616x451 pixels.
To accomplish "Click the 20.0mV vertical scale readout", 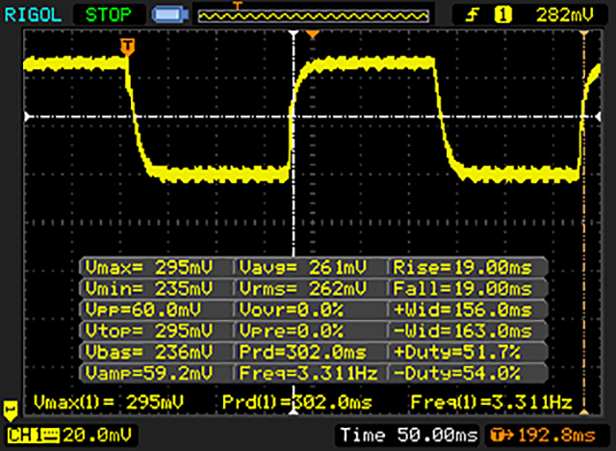I will (97, 436).
